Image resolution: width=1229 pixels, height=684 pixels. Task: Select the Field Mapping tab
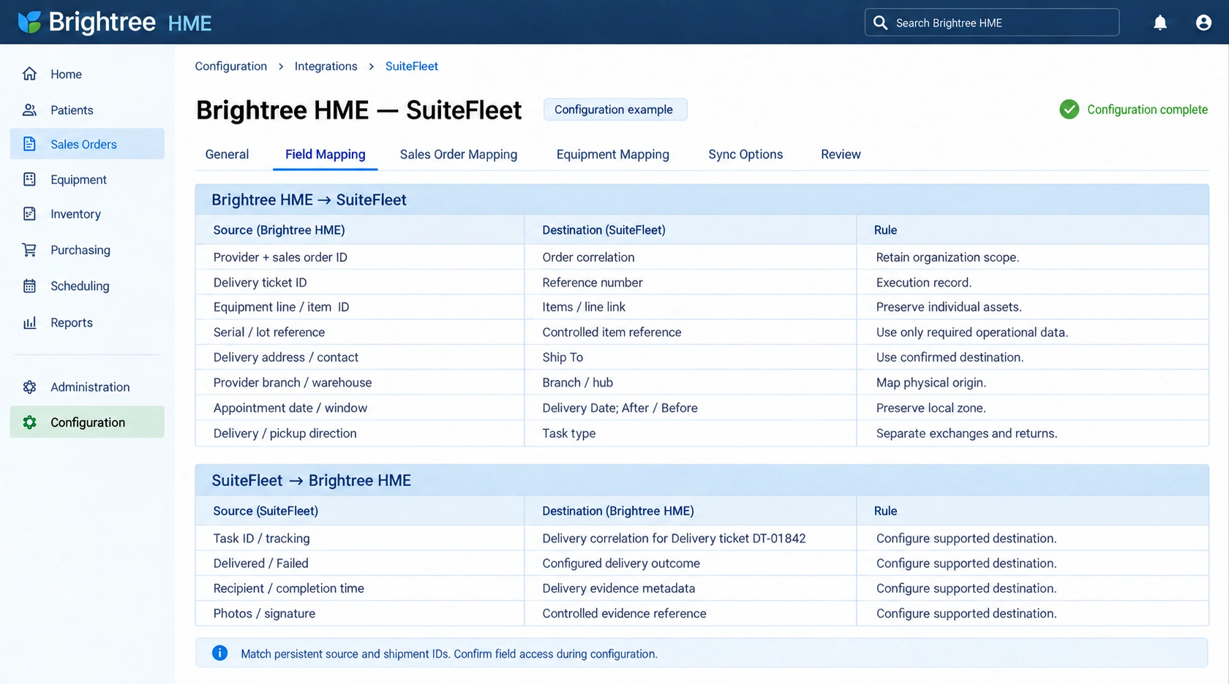(325, 154)
